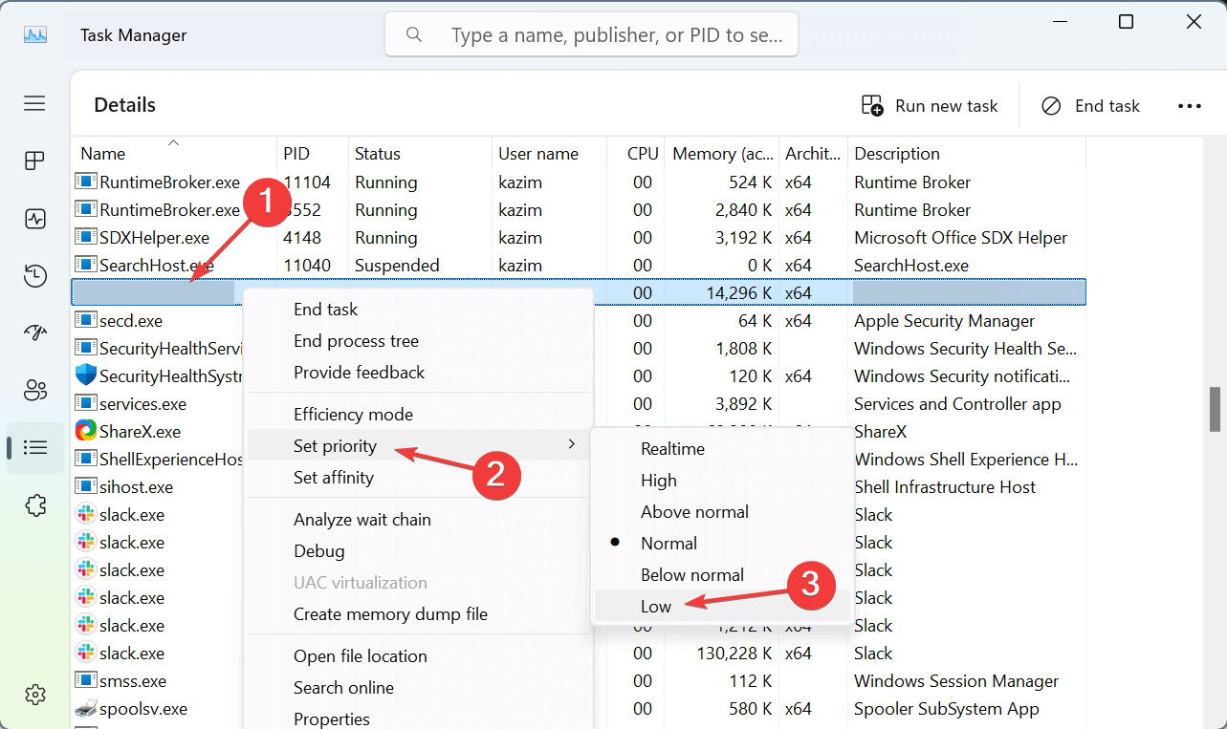Select the Details page icon
1227x729 pixels.
pyautogui.click(x=35, y=447)
